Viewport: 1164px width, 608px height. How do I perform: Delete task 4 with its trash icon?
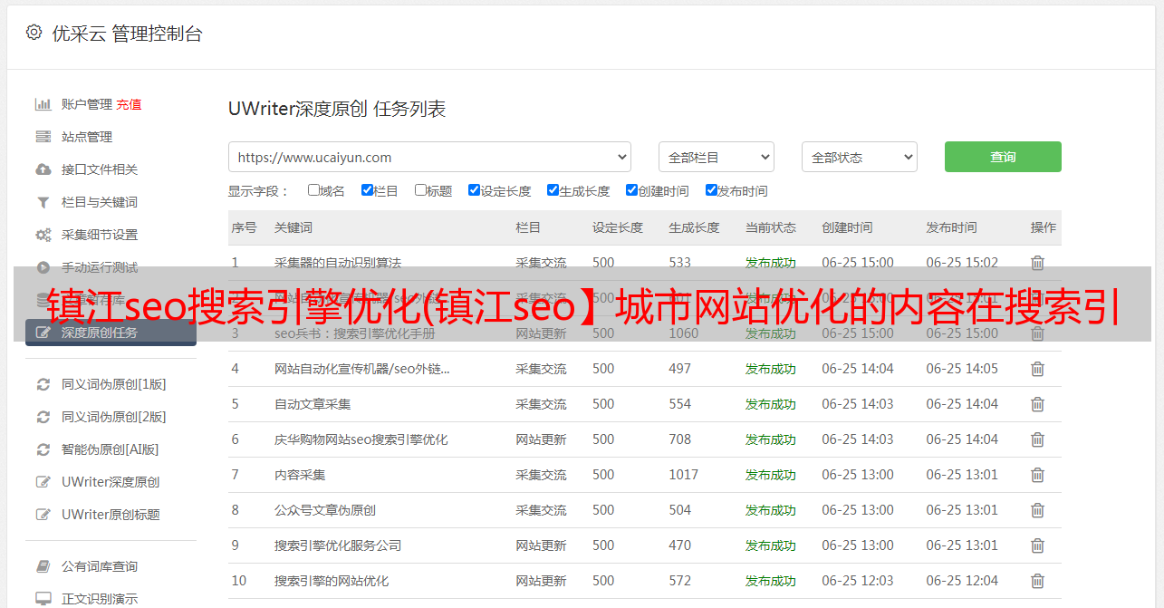coord(1037,369)
